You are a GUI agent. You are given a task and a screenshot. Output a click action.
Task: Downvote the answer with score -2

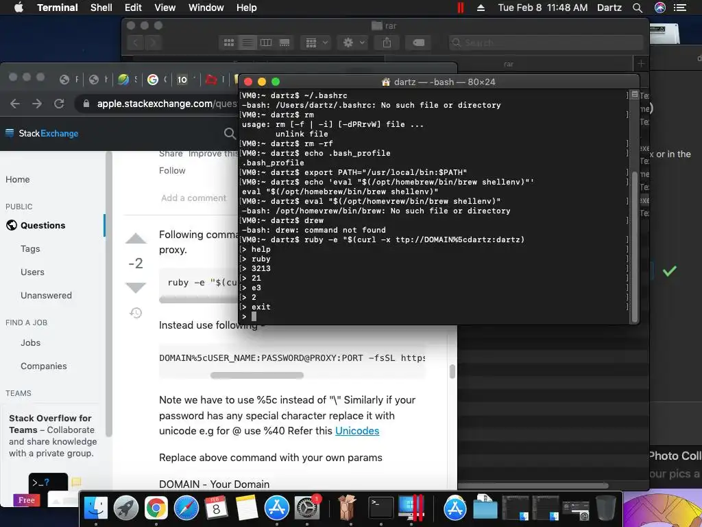[x=136, y=288]
